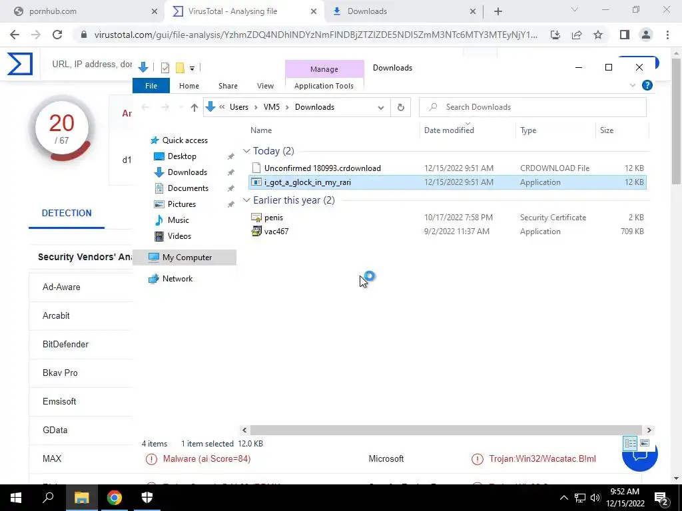
Task: Close the VirusTotal Analysing file tab
Action: pyautogui.click(x=314, y=12)
